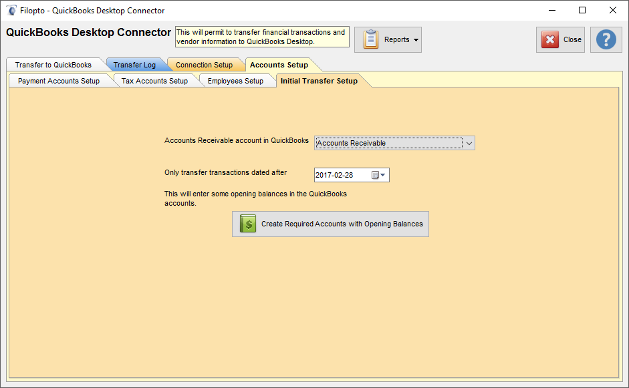Click the red X Close button

[x=560, y=39]
